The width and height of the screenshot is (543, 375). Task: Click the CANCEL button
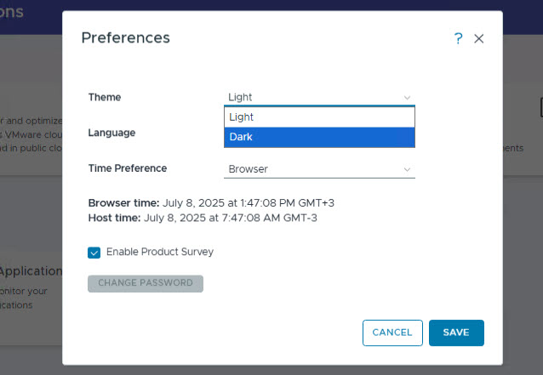tap(392, 332)
